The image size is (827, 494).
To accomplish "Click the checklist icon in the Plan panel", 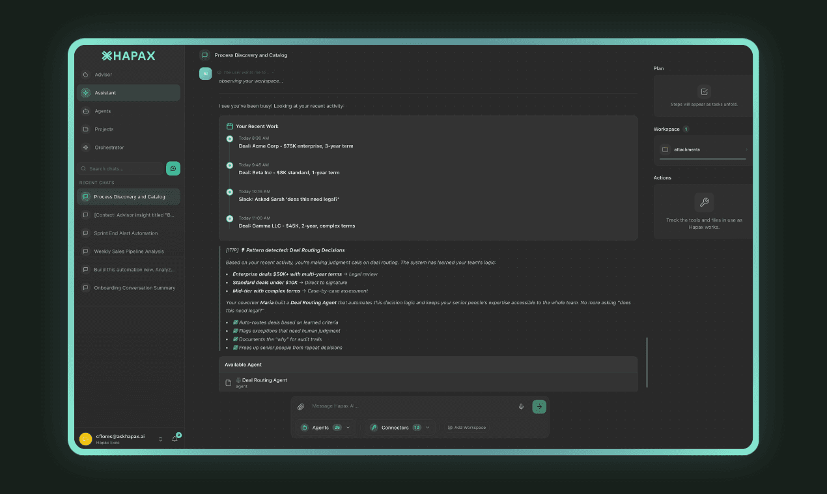I will (x=703, y=93).
